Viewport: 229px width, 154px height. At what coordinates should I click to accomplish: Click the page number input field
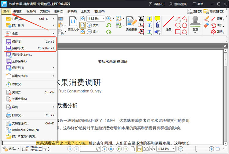coord(90,149)
